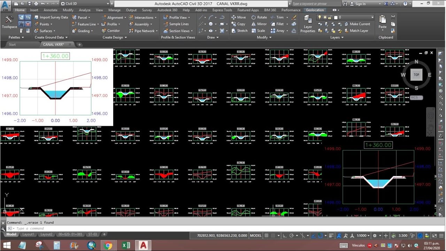Click the Sample Lines tool
The height and width of the screenshot is (251, 446).
(176, 24)
